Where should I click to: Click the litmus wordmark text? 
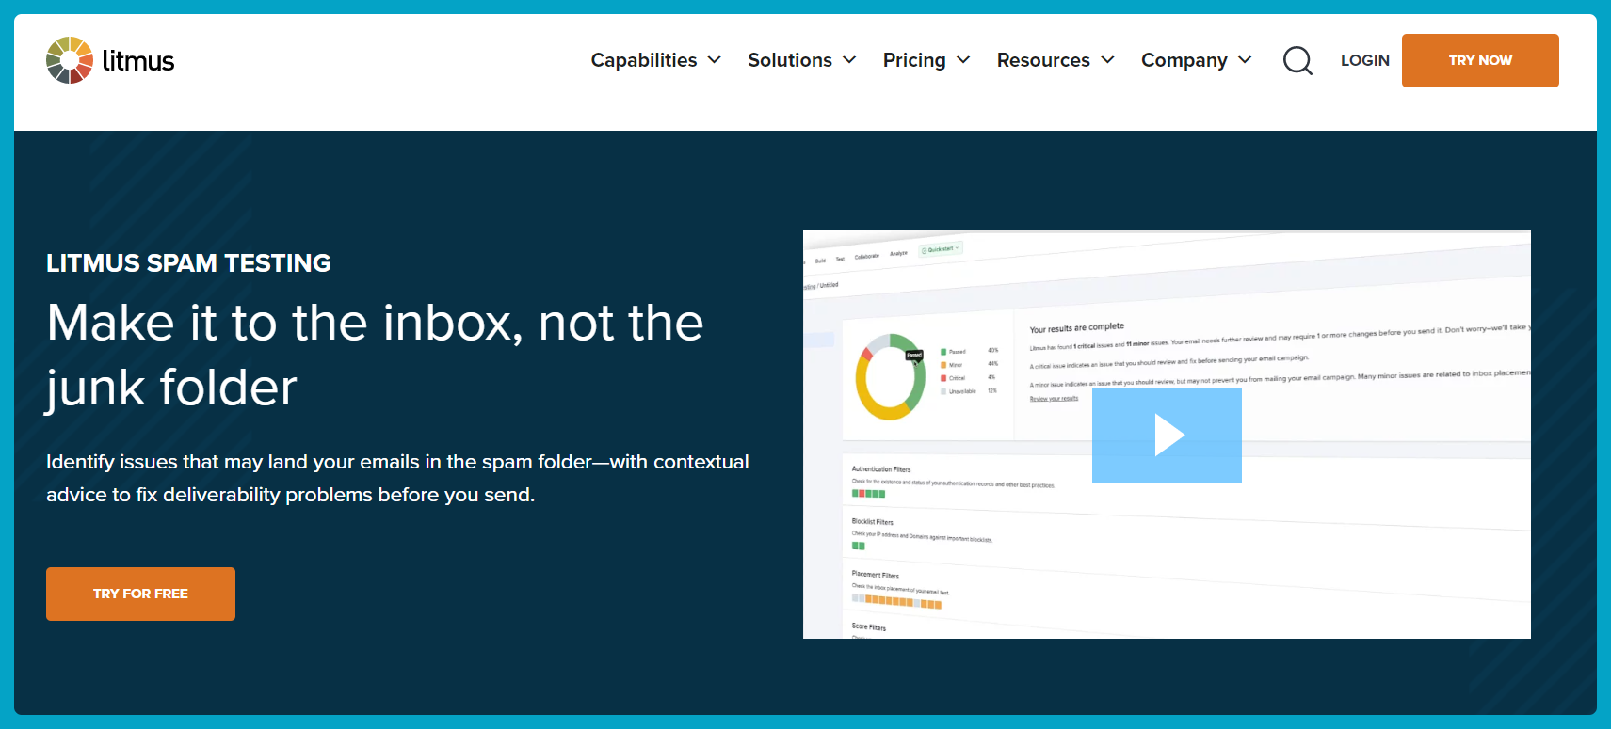click(x=138, y=61)
